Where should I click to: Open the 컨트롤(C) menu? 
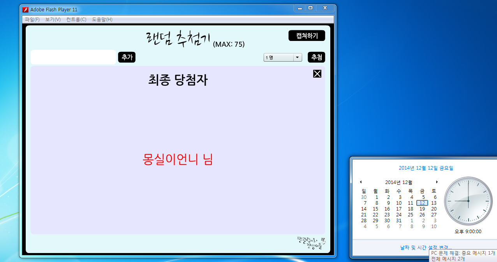pyautogui.click(x=76, y=19)
